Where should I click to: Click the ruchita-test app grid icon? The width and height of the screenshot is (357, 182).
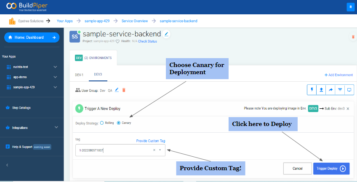pos(9,67)
